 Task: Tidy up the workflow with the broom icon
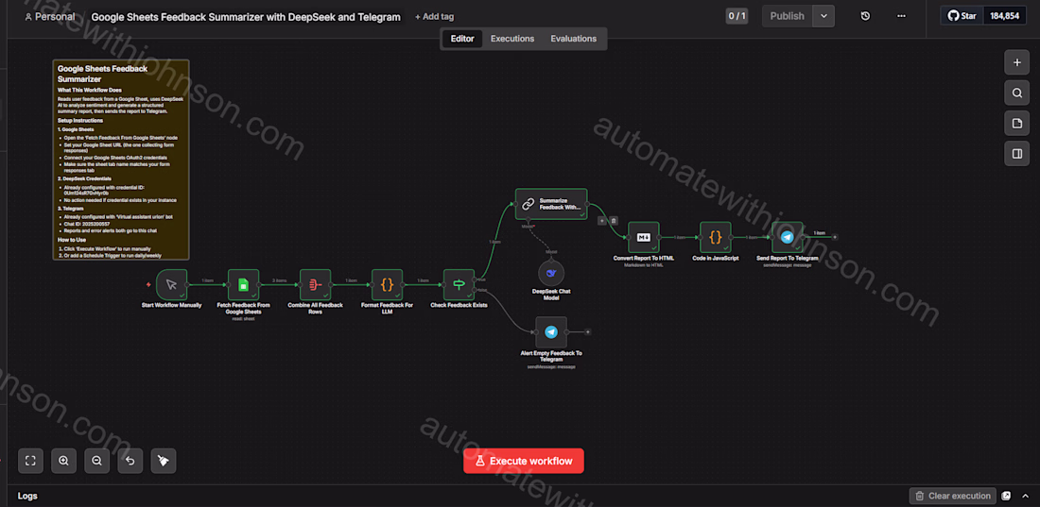164,461
